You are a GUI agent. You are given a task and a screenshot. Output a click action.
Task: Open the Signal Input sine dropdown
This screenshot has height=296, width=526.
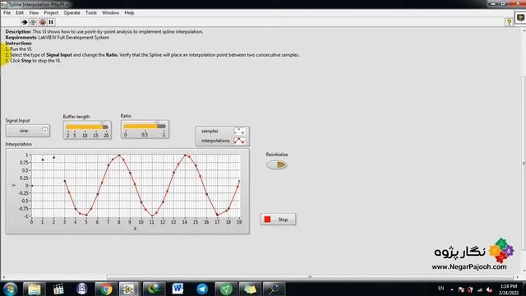[x=27, y=131]
